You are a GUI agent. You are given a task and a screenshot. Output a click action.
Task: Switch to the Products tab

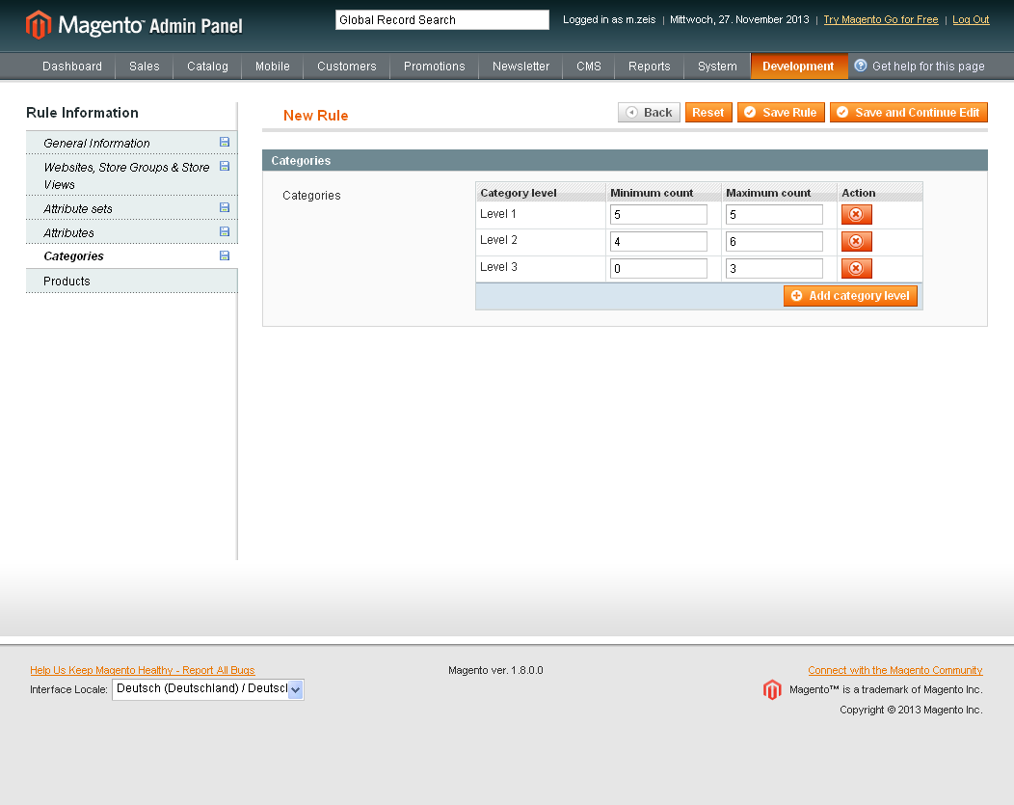(x=132, y=281)
